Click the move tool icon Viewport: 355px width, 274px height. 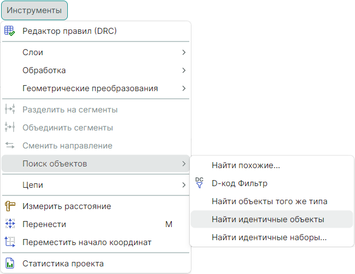click(10, 224)
